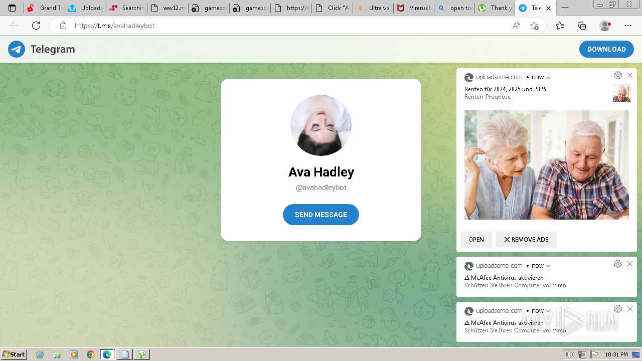Viewport: 642px width, 361px height.
Task: Click the volume speaker tray icon
Action: (570, 354)
